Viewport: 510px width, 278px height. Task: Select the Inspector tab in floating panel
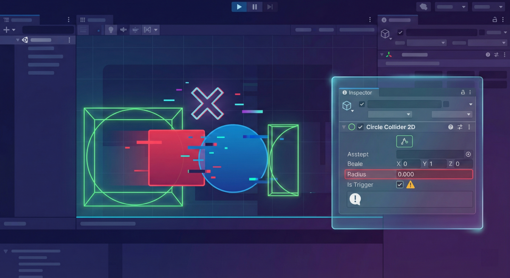pos(357,93)
